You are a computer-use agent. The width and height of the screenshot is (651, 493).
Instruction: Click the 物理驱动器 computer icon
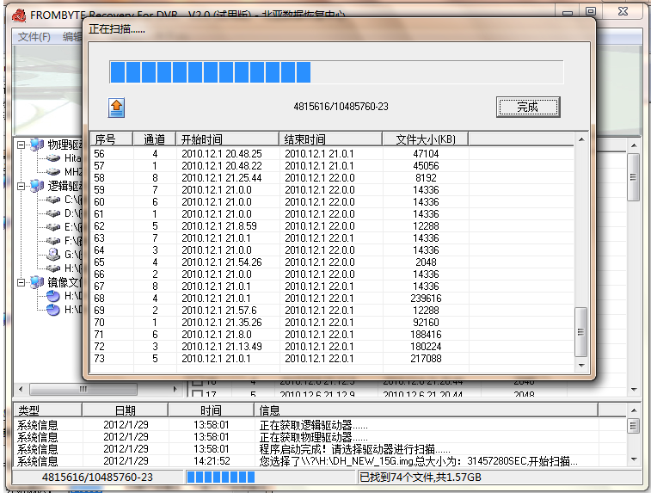point(37,145)
